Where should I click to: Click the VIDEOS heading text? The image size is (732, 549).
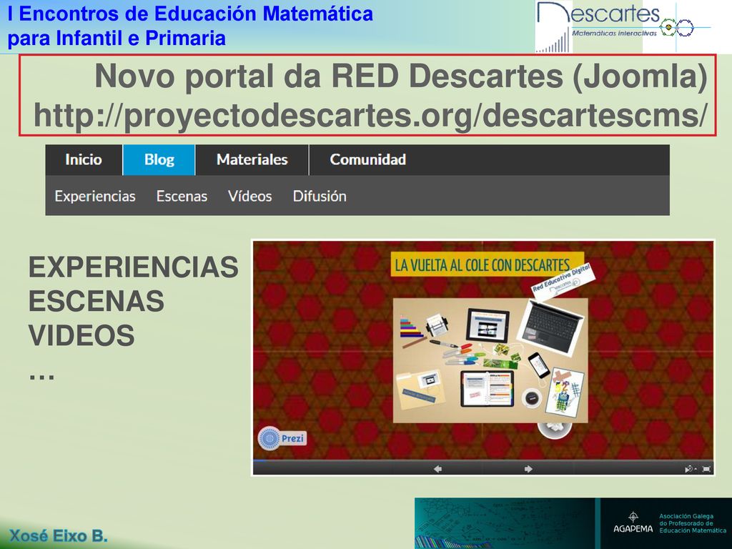[x=81, y=335]
